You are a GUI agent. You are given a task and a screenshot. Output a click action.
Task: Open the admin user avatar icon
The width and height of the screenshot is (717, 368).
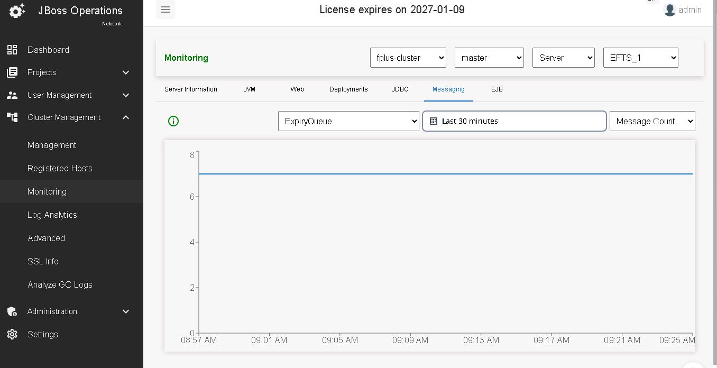[670, 10]
